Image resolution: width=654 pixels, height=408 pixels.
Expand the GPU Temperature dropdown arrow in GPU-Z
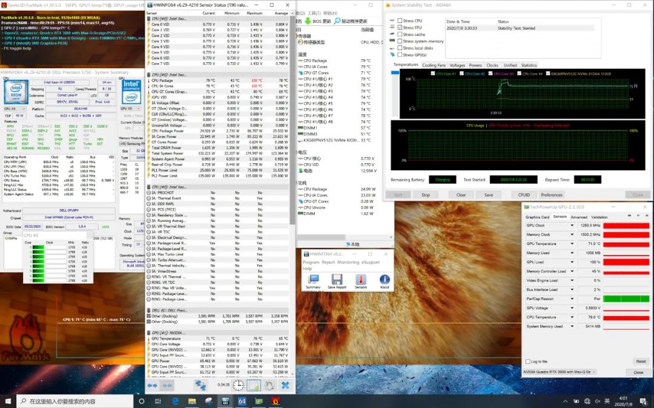click(572, 244)
